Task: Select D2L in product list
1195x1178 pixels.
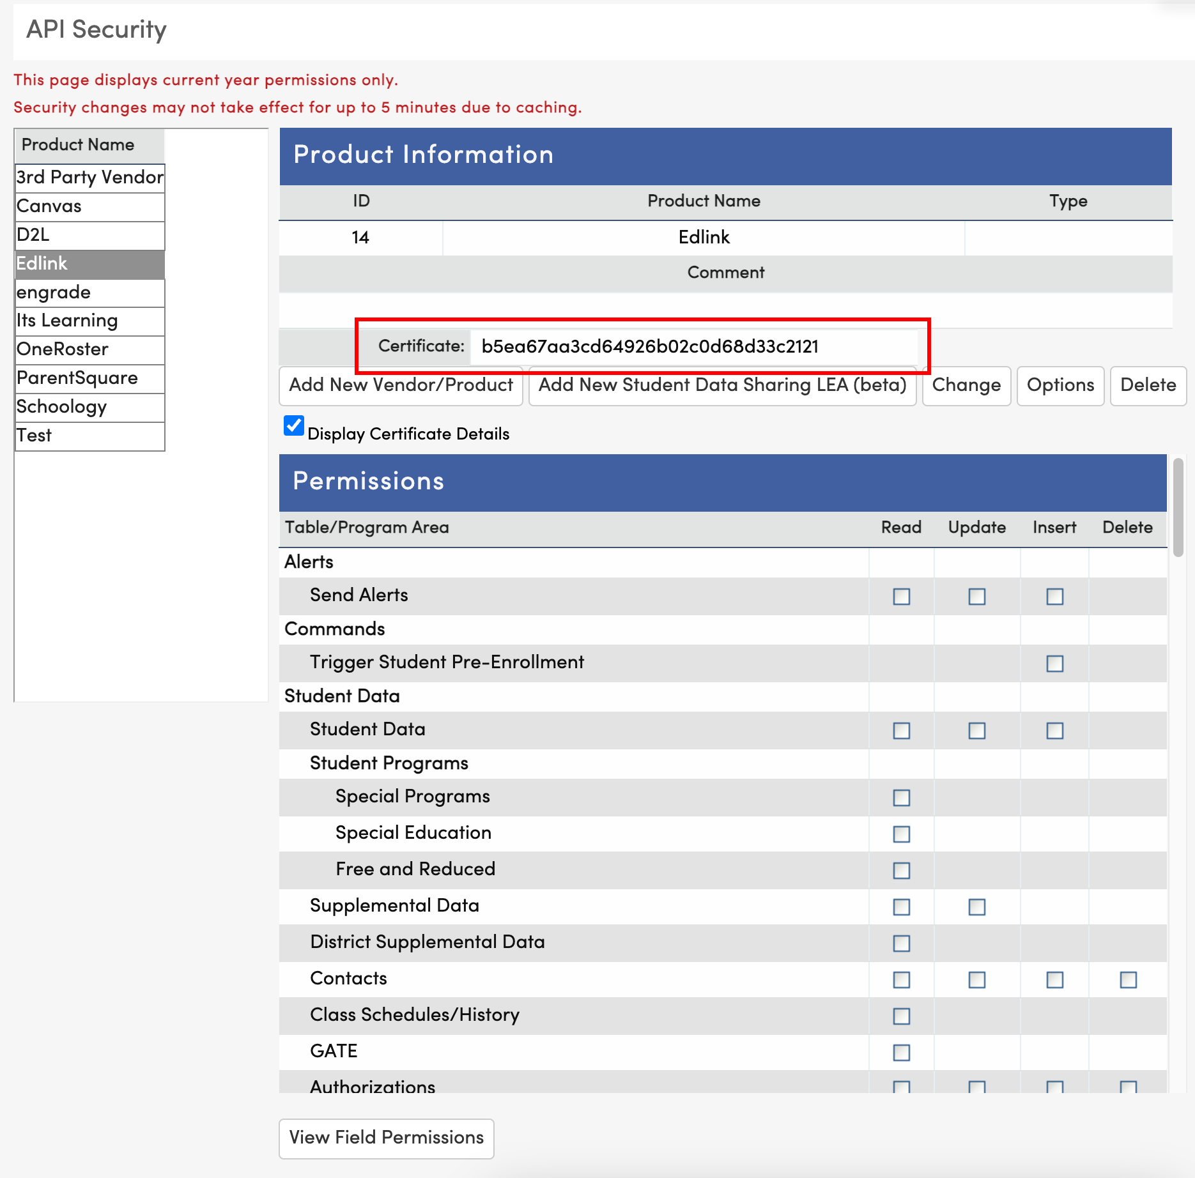Action: pos(90,235)
